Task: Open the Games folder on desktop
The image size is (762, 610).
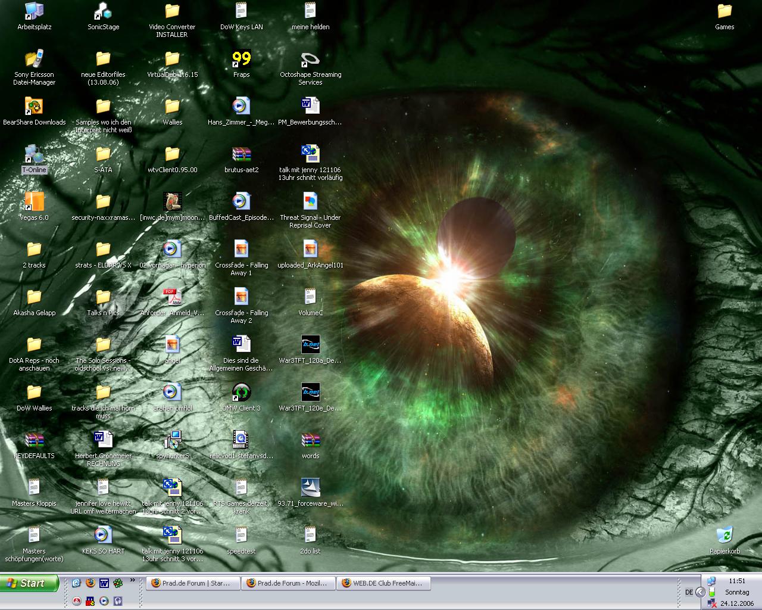Action: [x=724, y=11]
